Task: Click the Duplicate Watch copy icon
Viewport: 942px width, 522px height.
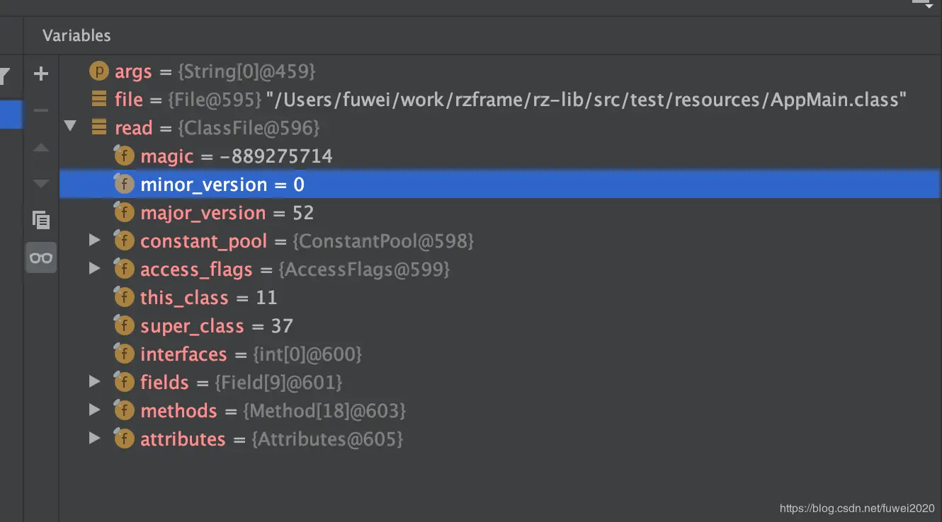Action: [x=41, y=220]
